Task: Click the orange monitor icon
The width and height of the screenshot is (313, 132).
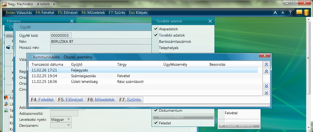Action: click(x=299, y=13)
